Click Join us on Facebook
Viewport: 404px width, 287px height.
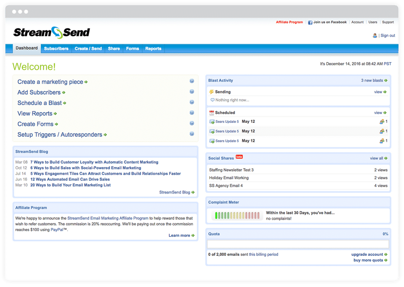(330, 22)
